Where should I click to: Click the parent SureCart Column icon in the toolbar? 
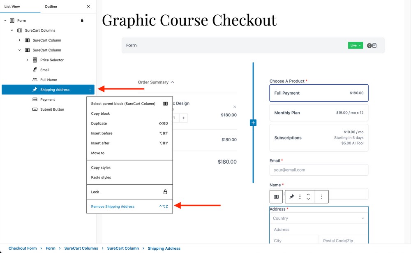[x=276, y=197]
